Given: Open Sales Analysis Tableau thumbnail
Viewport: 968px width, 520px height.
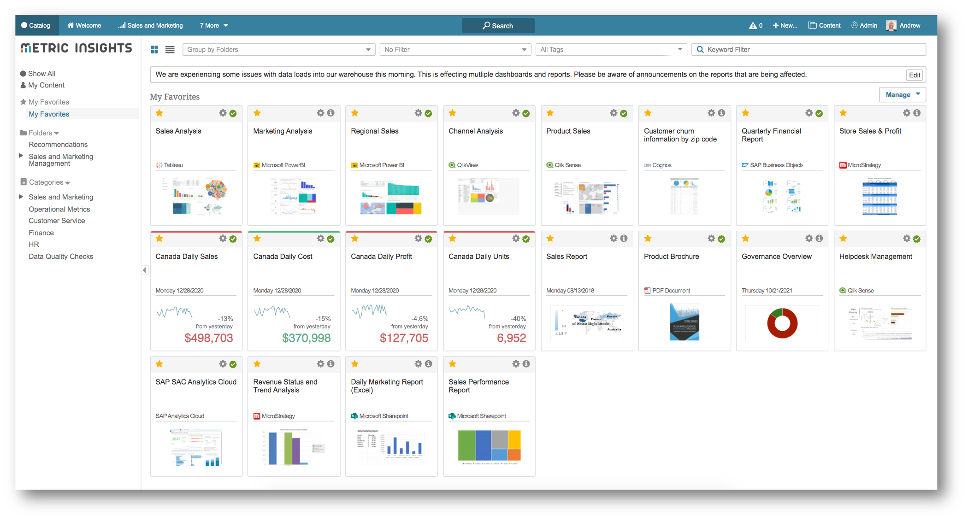Looking at the screenshot, I should pos(196,197).
